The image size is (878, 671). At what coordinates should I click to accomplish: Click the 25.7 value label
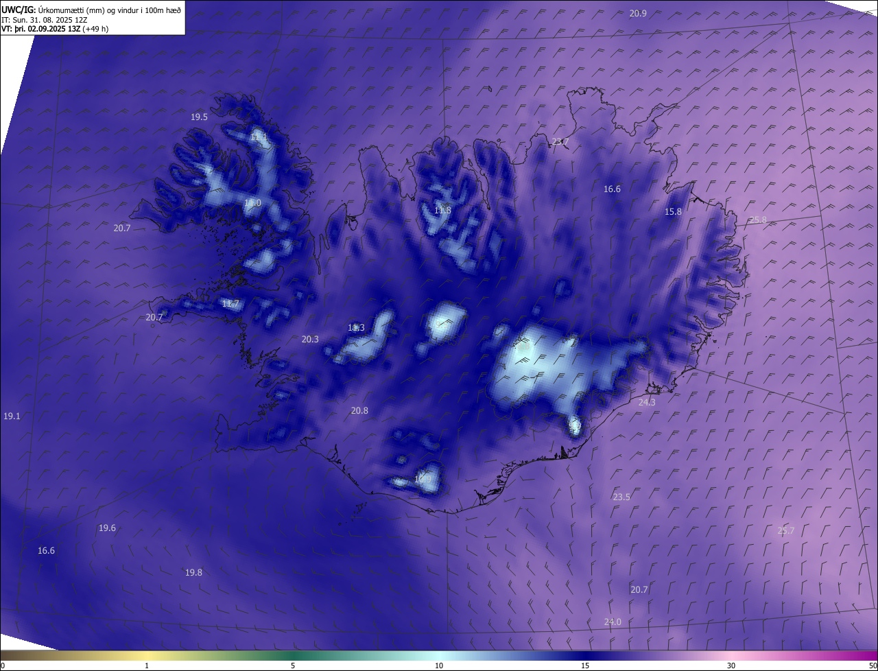coord(786,530)
